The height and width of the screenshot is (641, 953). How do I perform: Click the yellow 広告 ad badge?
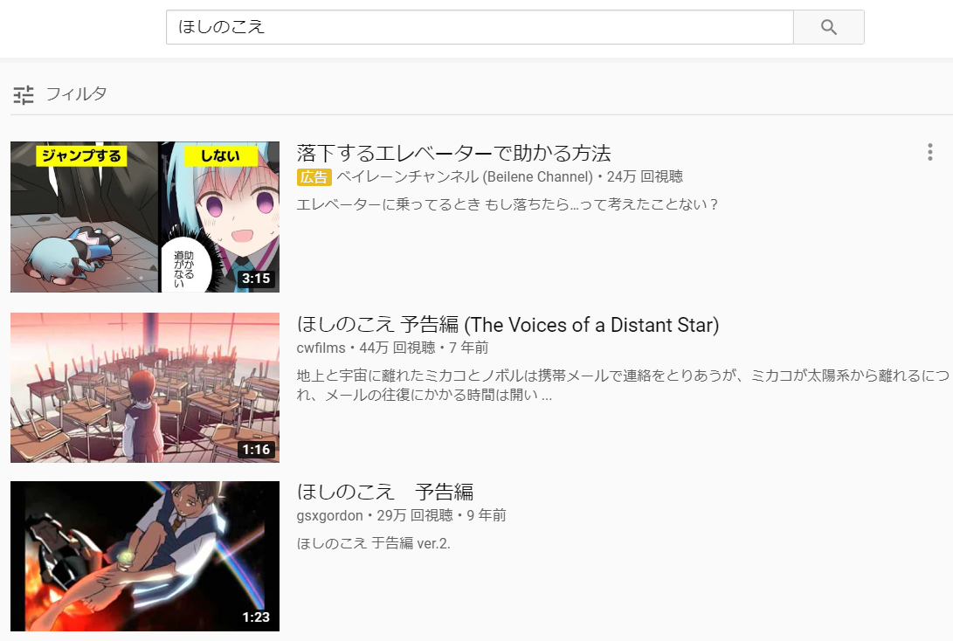tap(314, 176)
